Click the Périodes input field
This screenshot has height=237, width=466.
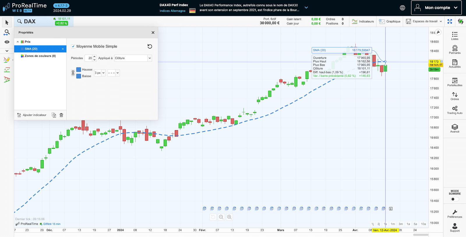pos(89,58)
